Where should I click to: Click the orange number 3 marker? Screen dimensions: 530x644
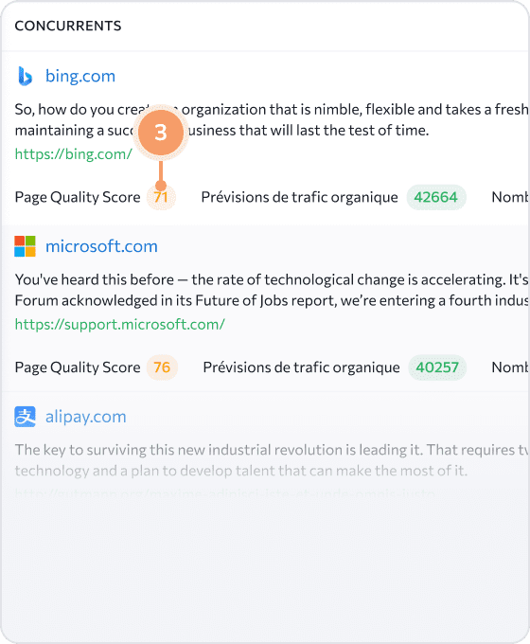(161, 133)
